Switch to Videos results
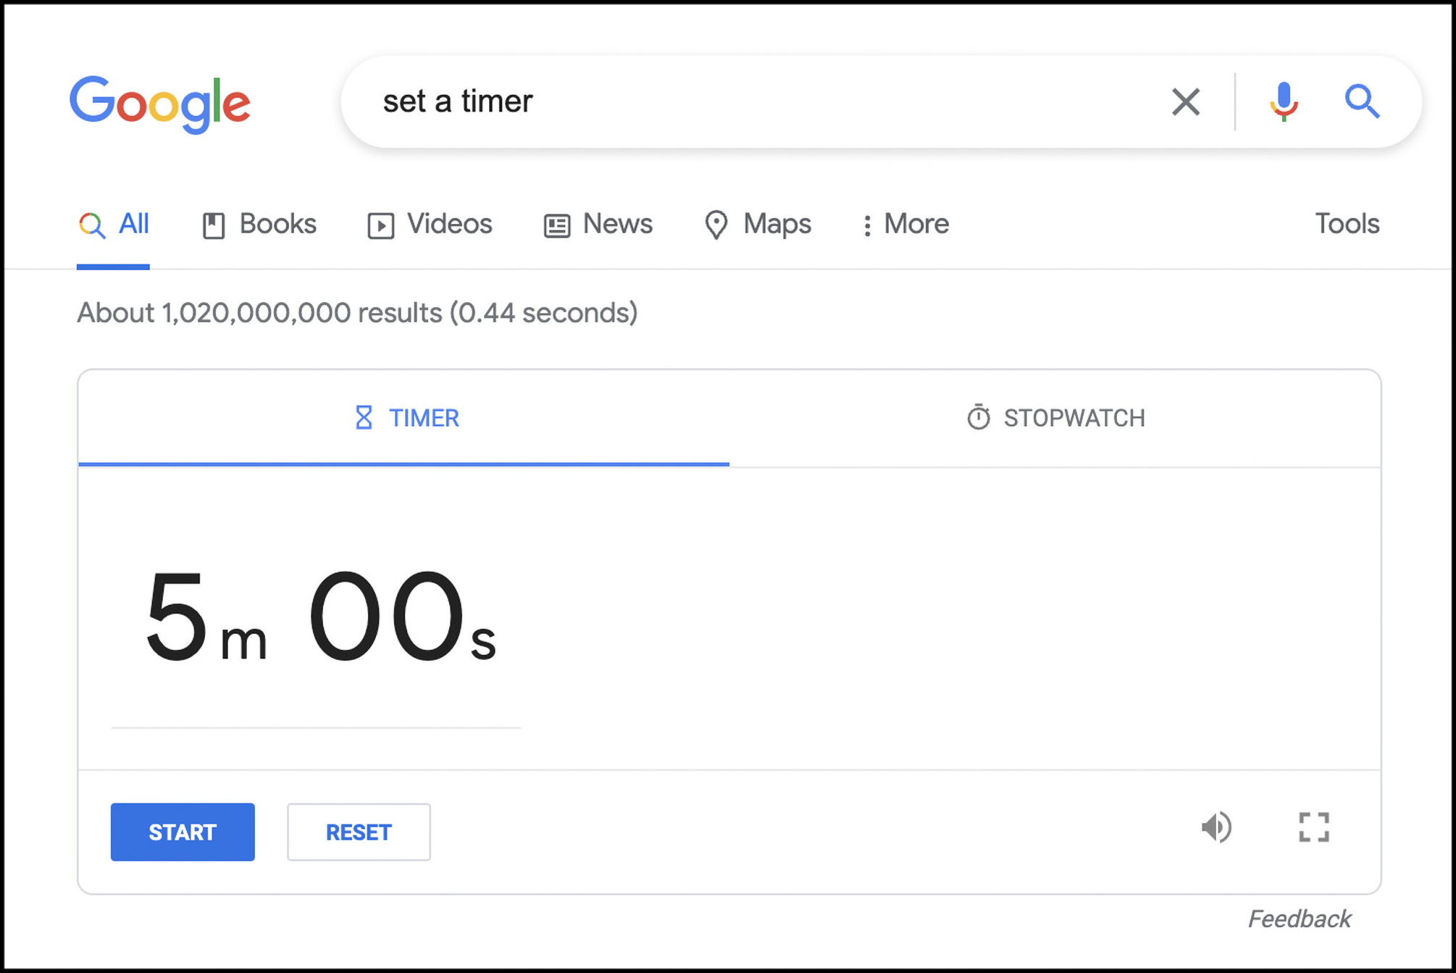Image resolution: width=1456 pixels, height=973 pixels. click(430, 225)
